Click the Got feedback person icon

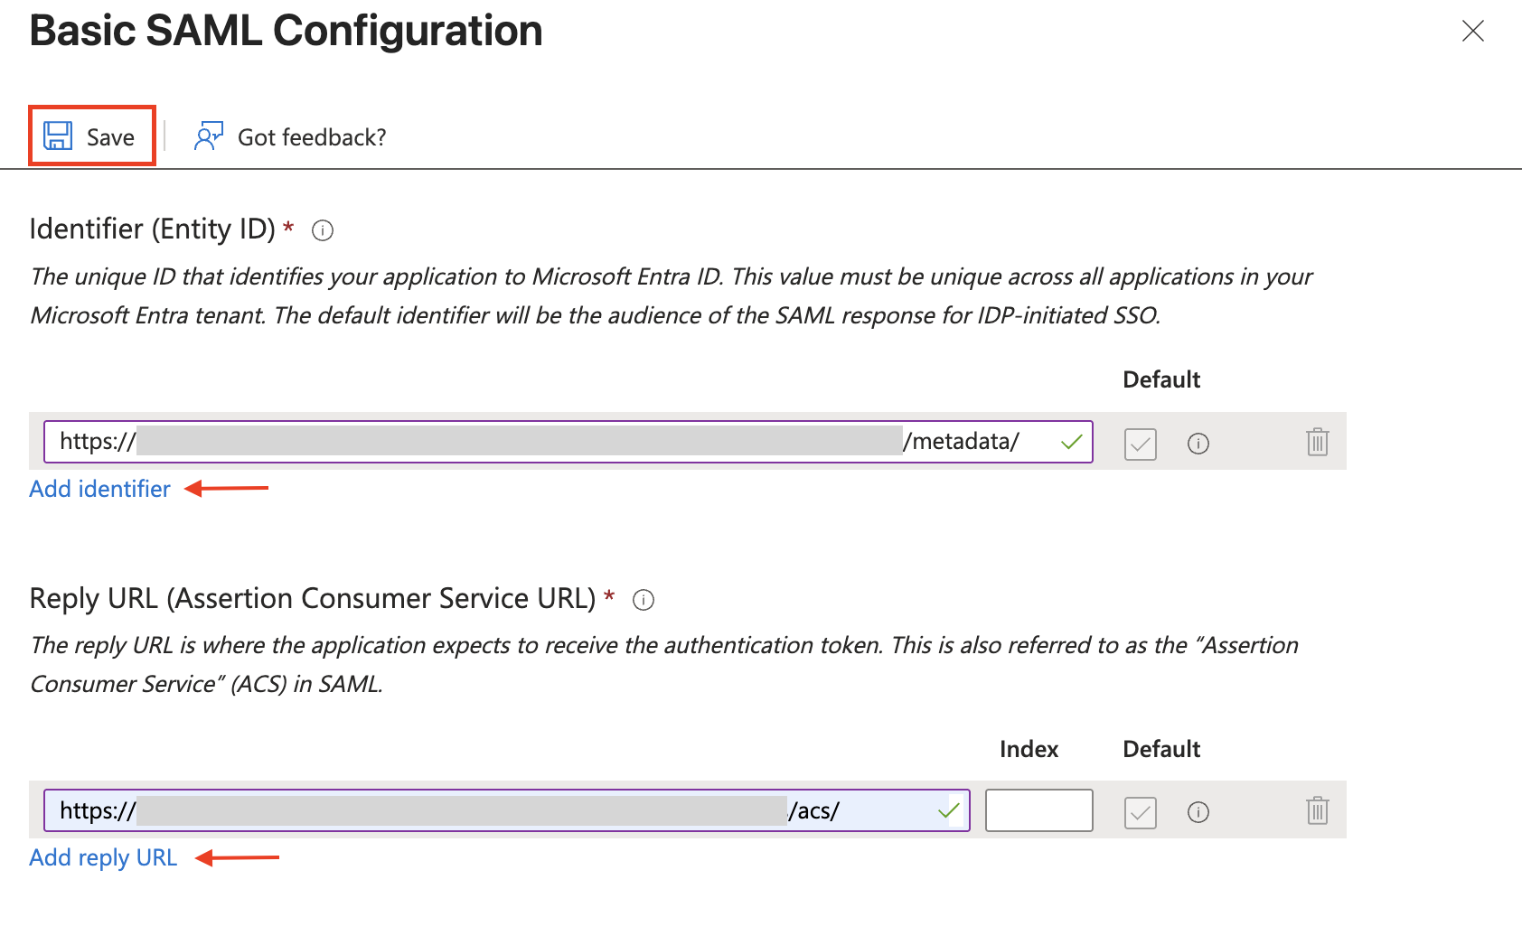click(209, 136)
